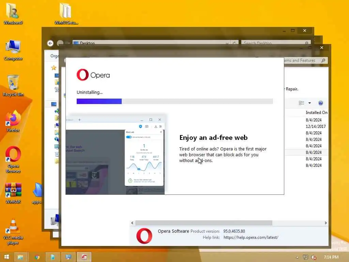This screenshot has height=262, width=349.
Task: Click the horizontal scrollbar in the program list
Action: [x=204, y=223]
